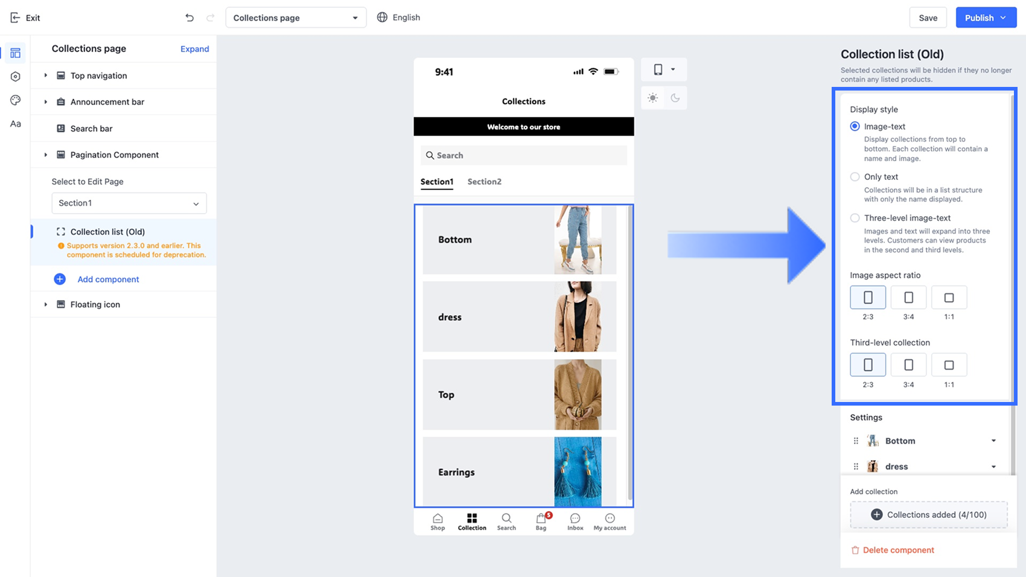Expand the Pagination Component tree item
The height and width of the screenshot is (577, 1026).
tap(46, 155)
